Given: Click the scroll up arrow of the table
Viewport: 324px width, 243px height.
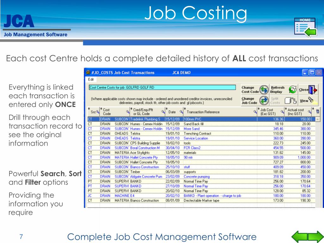Looking at the screenshot, I should point(318,119).
